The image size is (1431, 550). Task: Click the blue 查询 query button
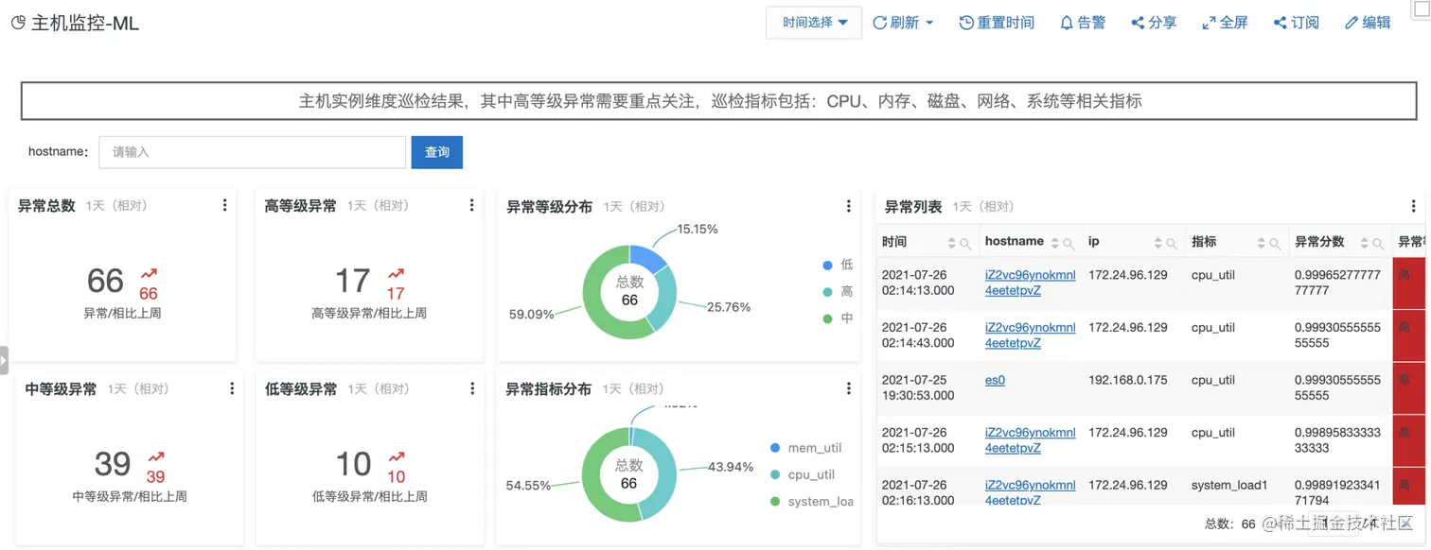(436, 152)
